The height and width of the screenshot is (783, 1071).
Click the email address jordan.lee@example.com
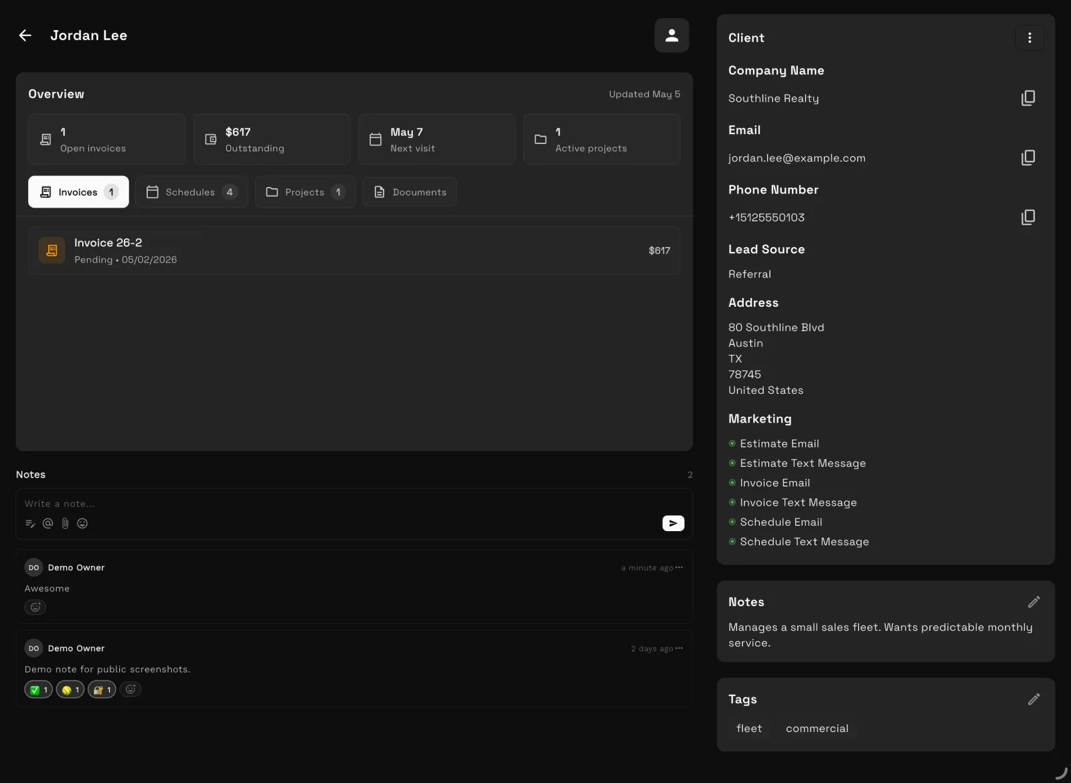click(797, 158)
